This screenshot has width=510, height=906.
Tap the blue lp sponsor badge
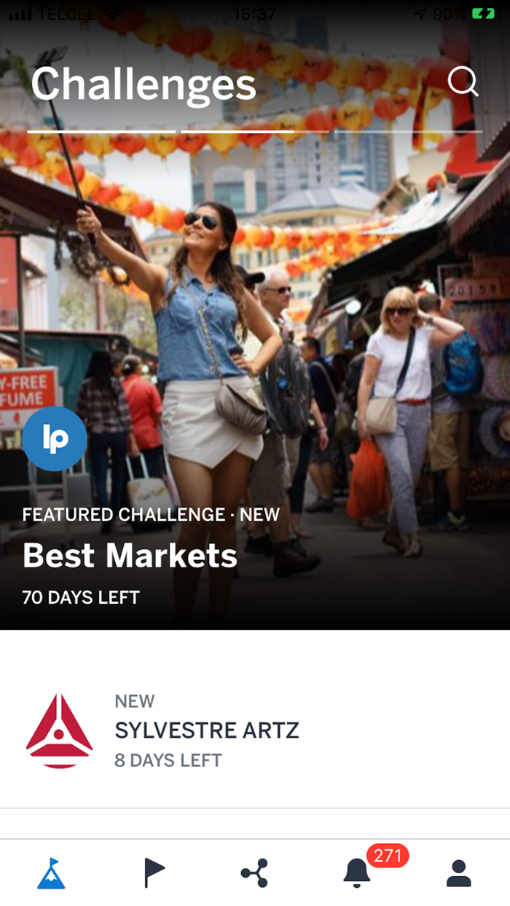(x=55, y=439)
